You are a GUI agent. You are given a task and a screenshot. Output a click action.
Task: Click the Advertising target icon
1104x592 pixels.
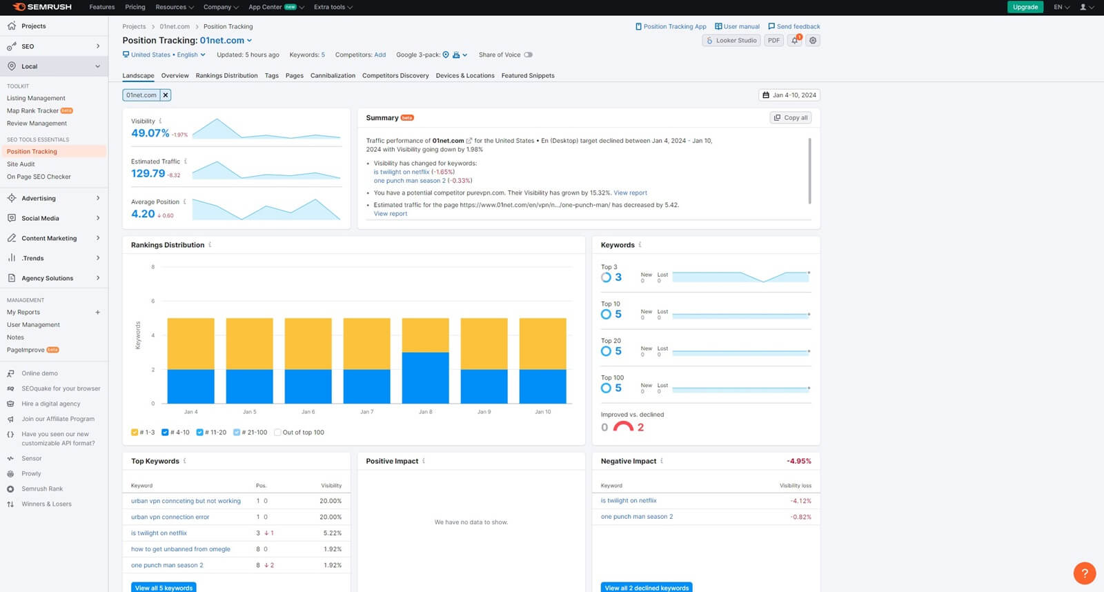point(12,198)
